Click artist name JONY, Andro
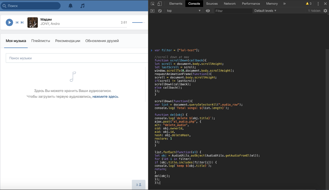Viewport: 329px width, 190px height. click(x=50, y=24)
